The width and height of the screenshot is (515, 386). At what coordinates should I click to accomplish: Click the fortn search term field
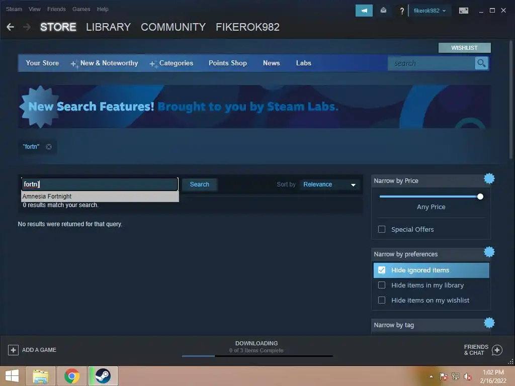coord(100,184)
